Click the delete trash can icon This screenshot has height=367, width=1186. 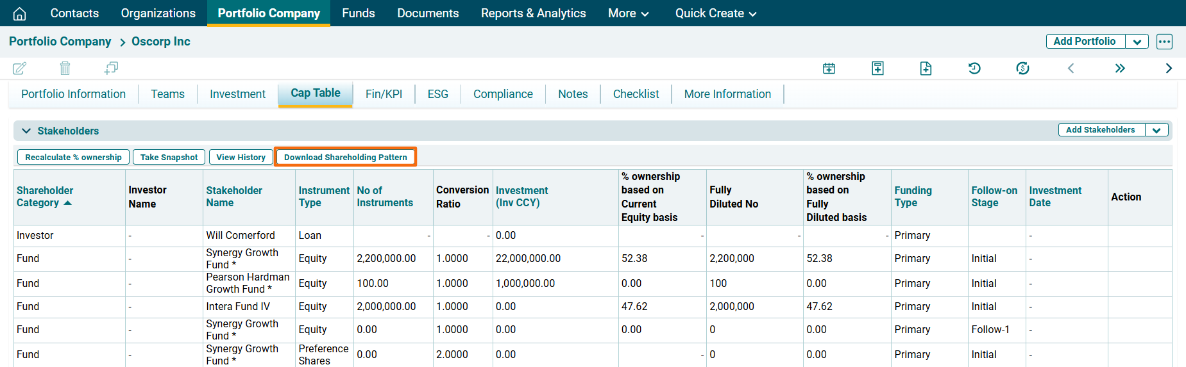pos(65,68)
